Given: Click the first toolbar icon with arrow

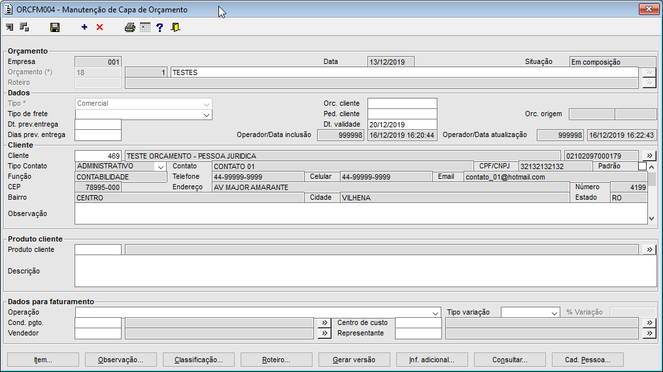Looking at the screenshot, I should tap(9, 27).
